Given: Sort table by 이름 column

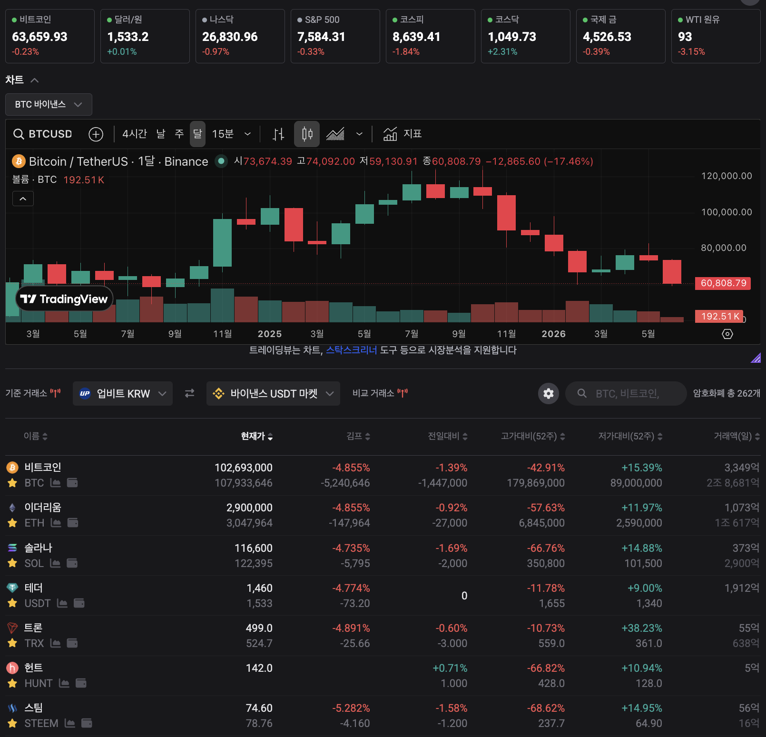Looking at the screenshot, I should (x=36, y=436).
